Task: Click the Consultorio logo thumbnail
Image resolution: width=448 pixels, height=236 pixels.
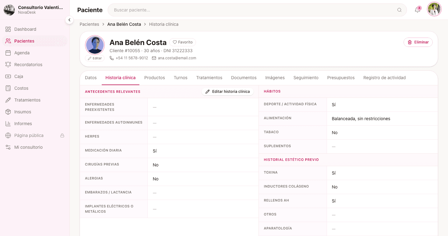Action: click(x=9, y=10)
